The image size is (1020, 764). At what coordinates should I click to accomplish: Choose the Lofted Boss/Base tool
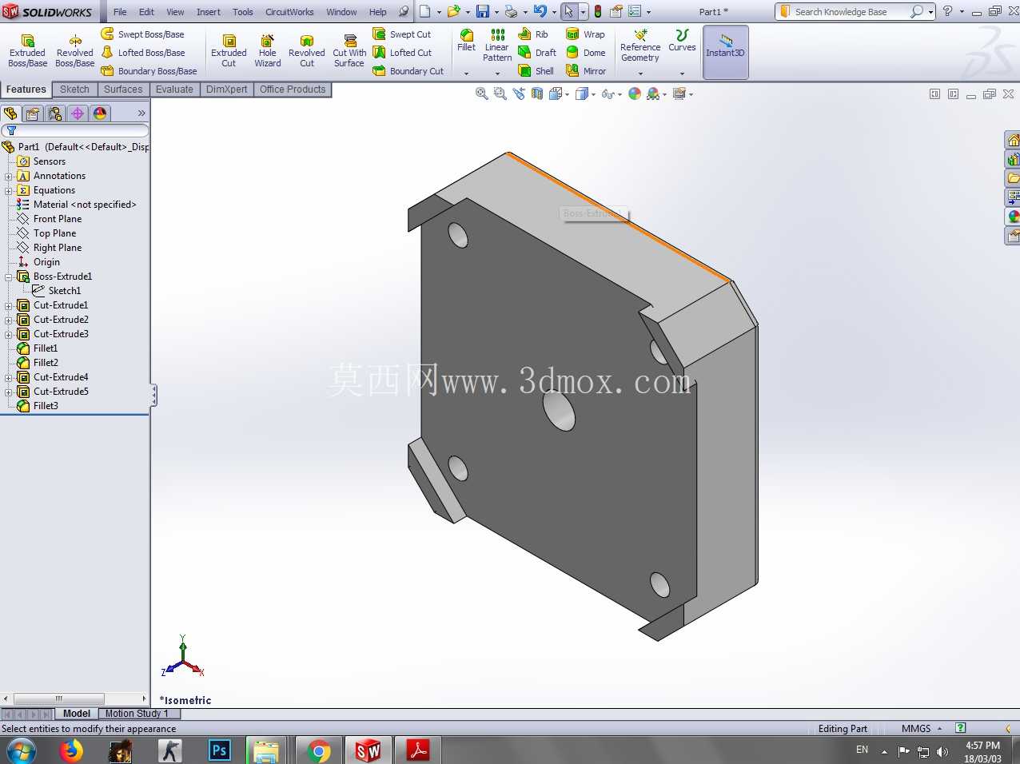point(143,53)
